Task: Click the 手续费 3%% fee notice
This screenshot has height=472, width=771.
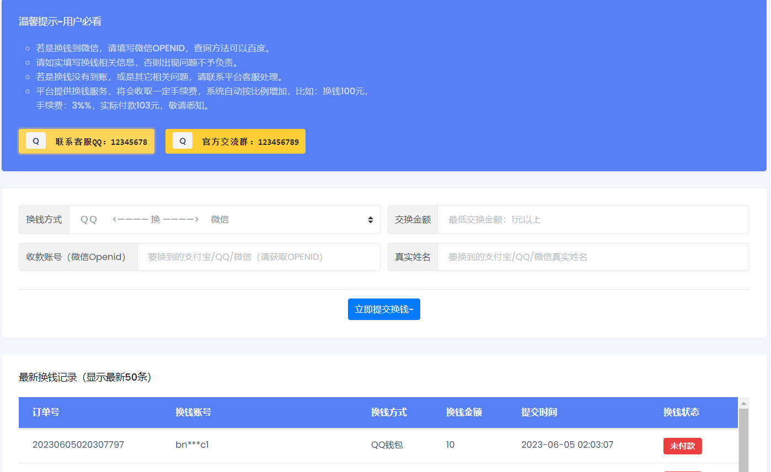Action: (202, 99)
